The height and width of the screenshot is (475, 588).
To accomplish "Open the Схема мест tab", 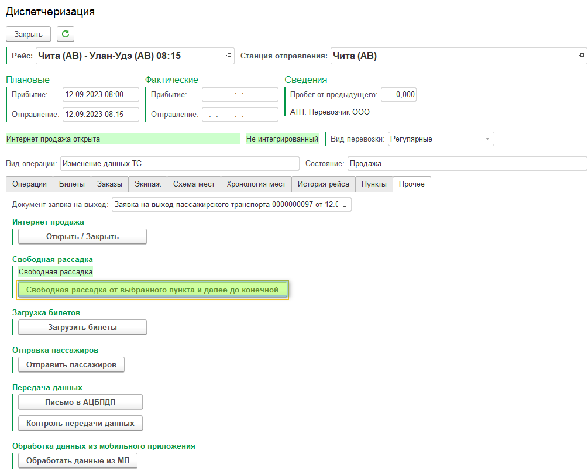I will 194,184.
